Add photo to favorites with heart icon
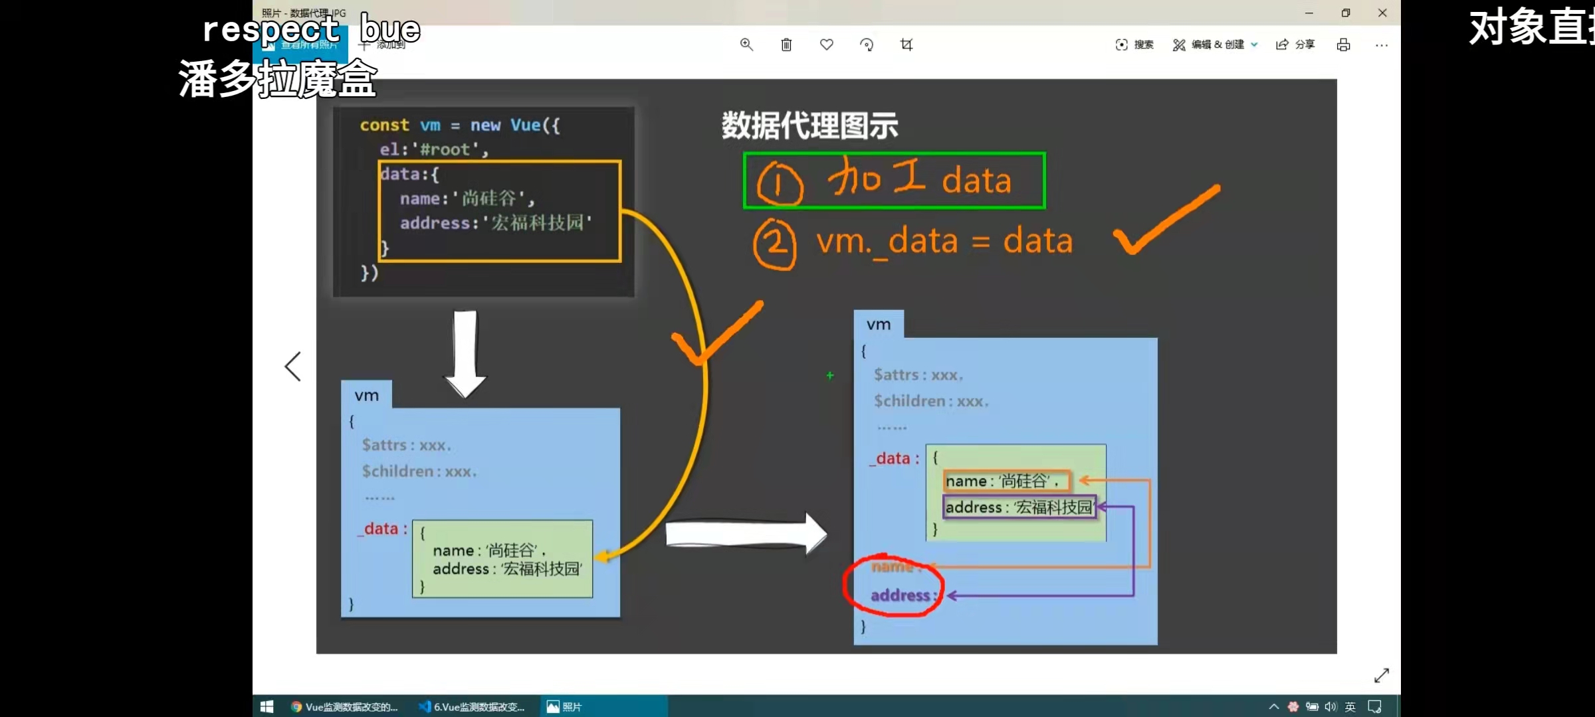This screenshot has width=1595, height=717. (x=826, y=44)
